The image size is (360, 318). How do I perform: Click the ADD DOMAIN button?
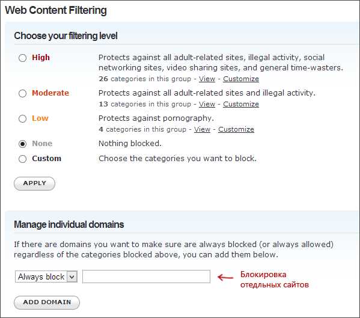47,302
